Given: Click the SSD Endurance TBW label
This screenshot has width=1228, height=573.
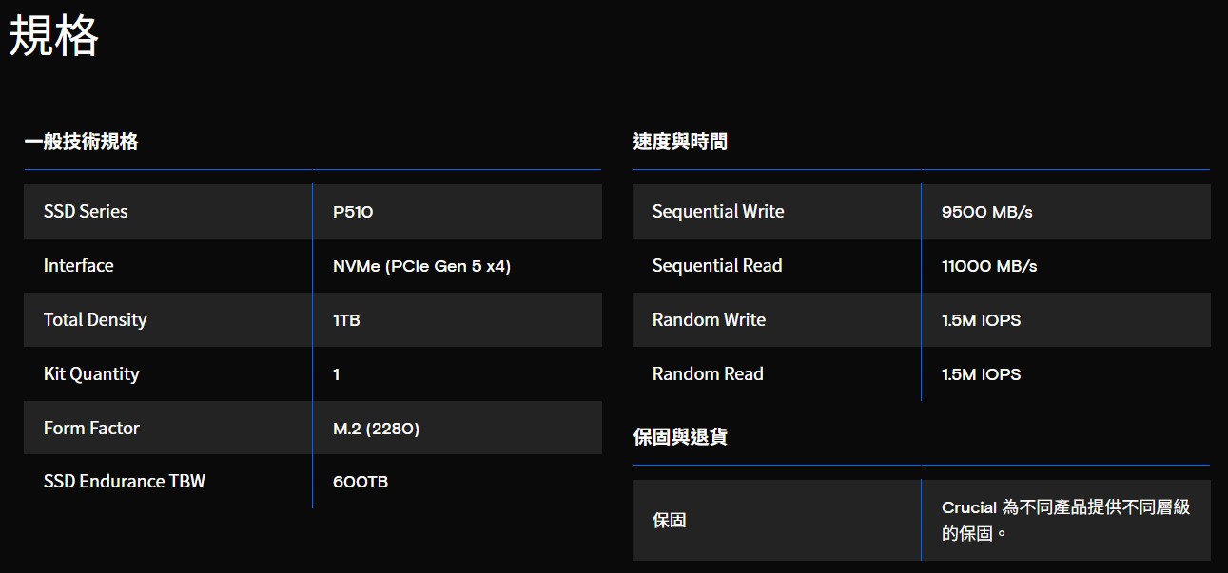Looking at the screenshot, I should click(125, 482).
